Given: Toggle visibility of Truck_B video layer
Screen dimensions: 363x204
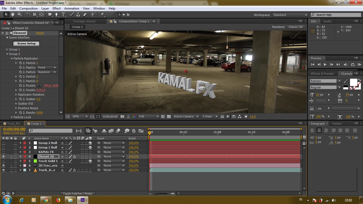Looking at the screenshot, I should click(x=3, y=170).
